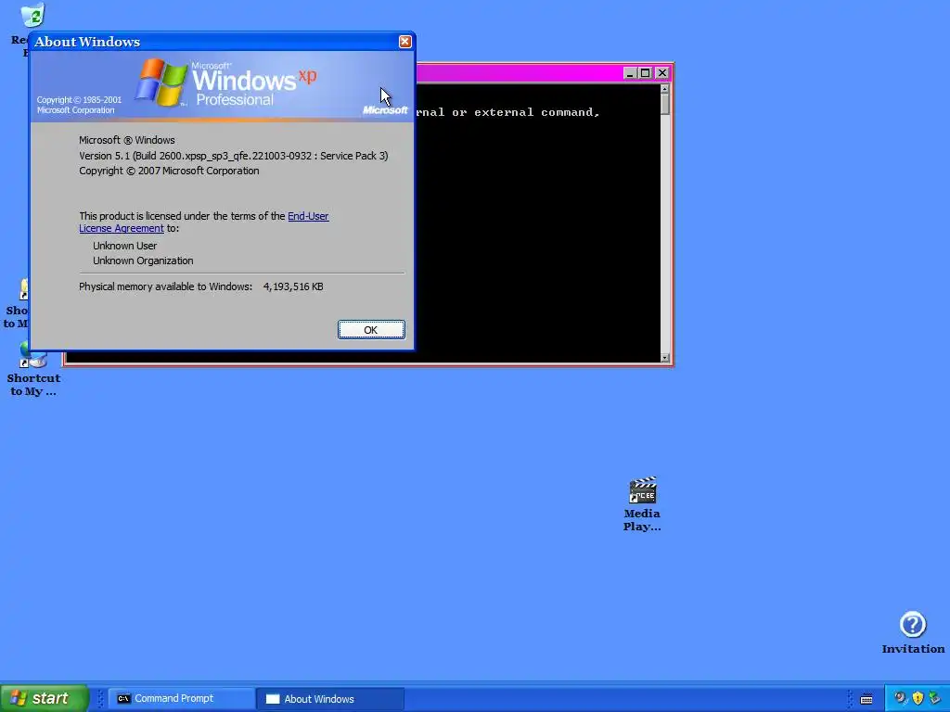Click Command Prompt scrollbar down arrow
This screenshot has height=712, width=950.
[x=664, y=358]
